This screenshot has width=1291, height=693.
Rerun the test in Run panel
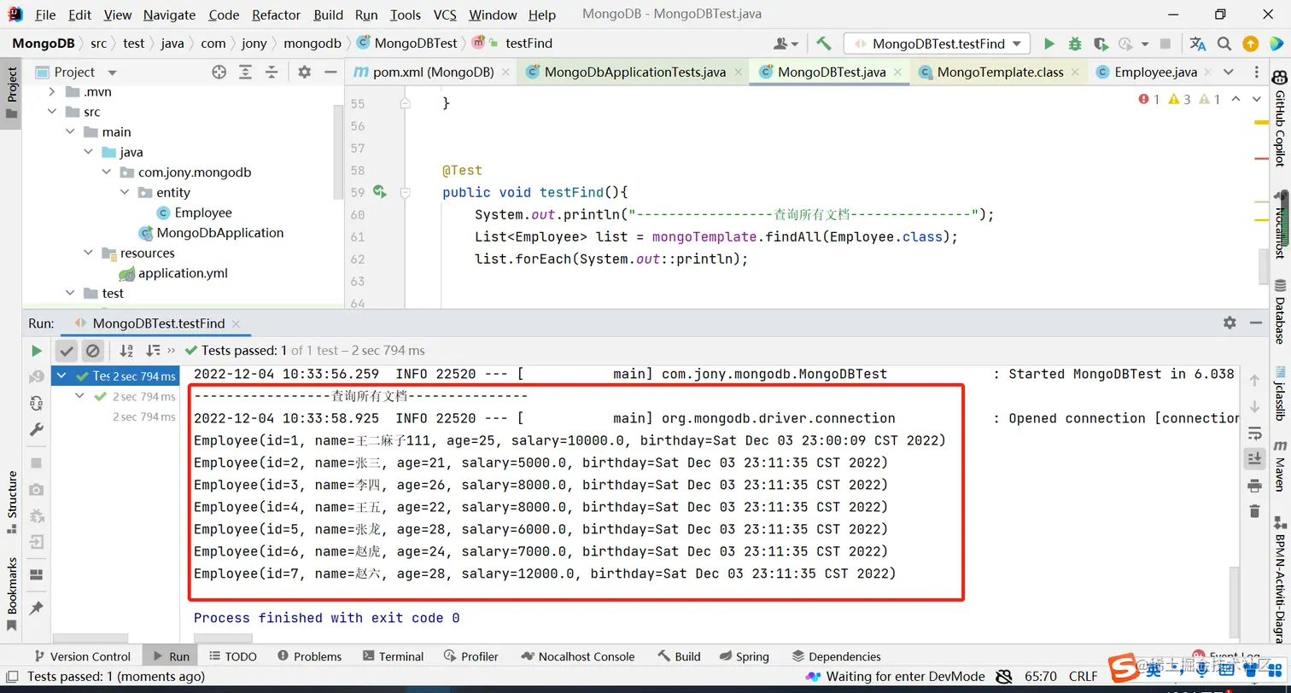pyautogui.click(x=36, y=351)
